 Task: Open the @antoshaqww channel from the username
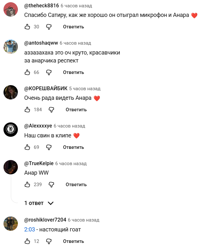coord(41,43)
